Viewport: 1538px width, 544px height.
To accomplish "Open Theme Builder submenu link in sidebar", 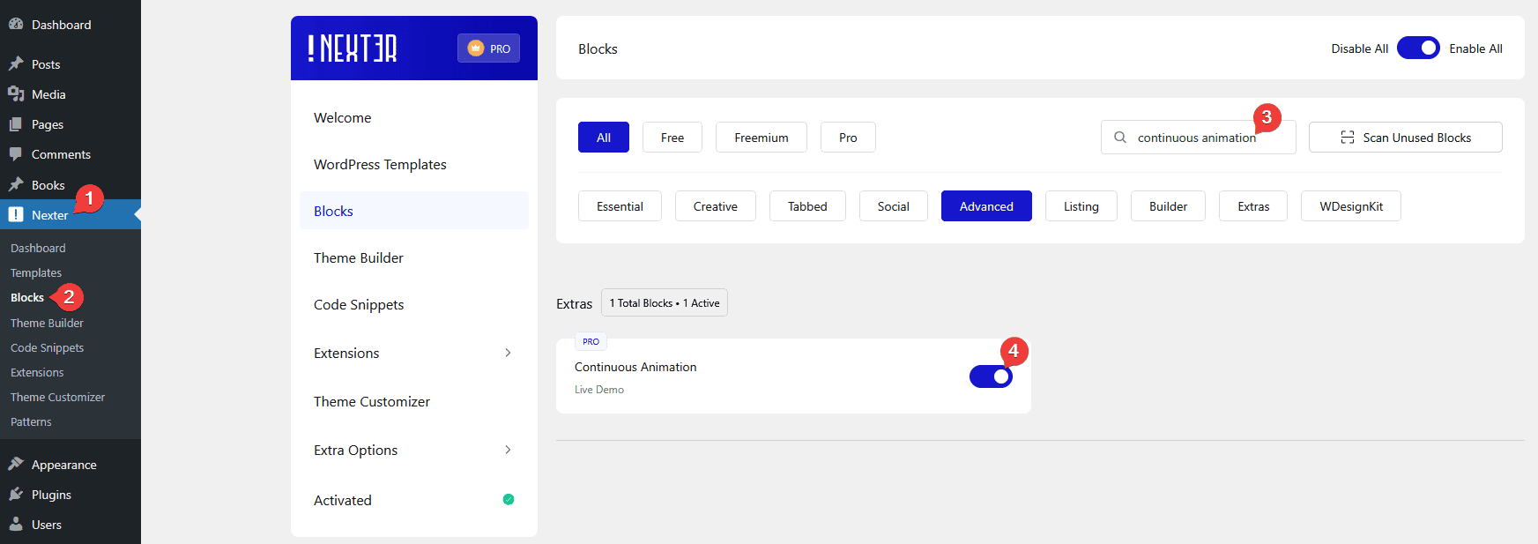I will click(47, 323).
